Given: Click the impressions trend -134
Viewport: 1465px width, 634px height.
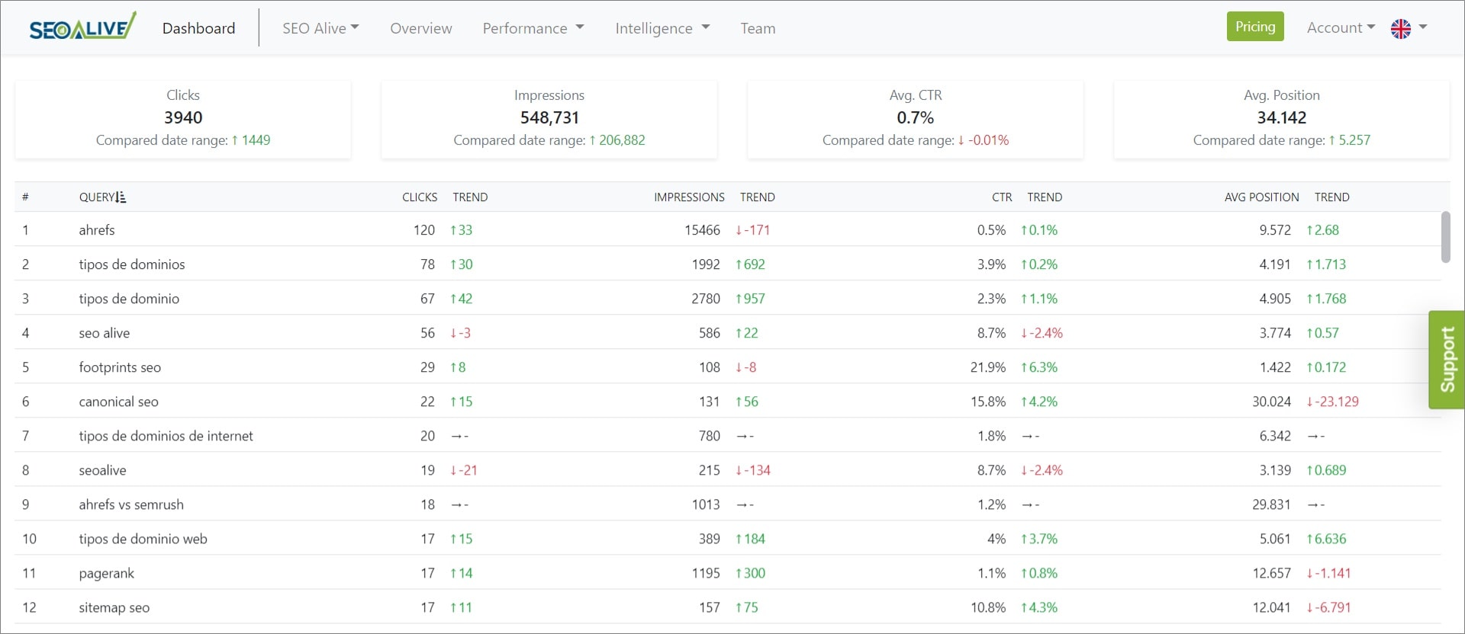Looking at the screenshot, I should tap(752, 470).
